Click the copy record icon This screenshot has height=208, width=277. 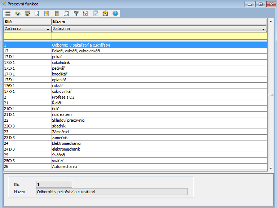pos(66,13)
